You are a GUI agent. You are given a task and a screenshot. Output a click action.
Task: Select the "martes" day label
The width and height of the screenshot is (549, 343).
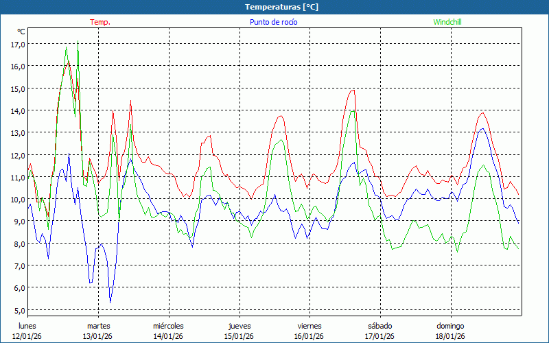tap(98, 326)
